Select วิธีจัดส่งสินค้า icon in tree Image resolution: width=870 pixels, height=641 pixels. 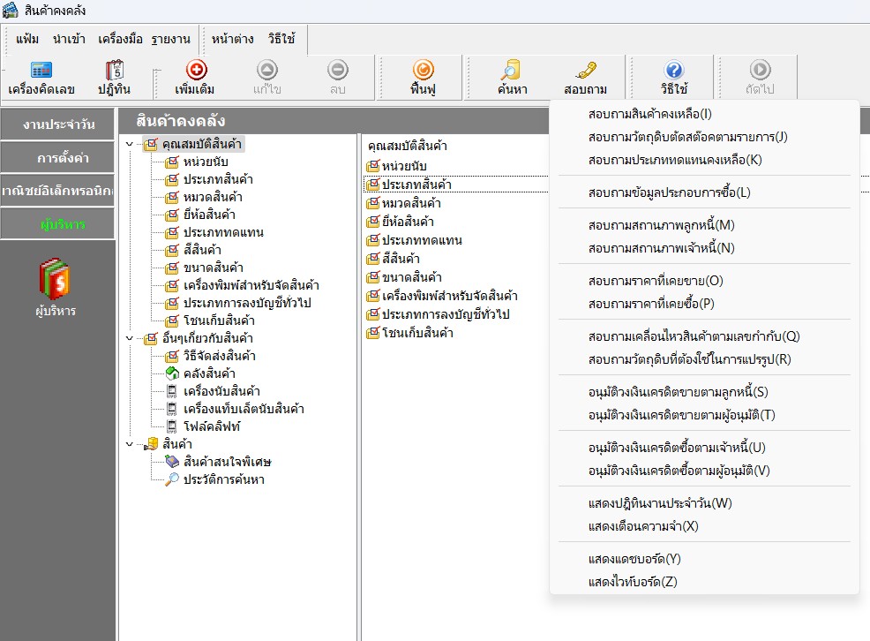pos(173,356)
